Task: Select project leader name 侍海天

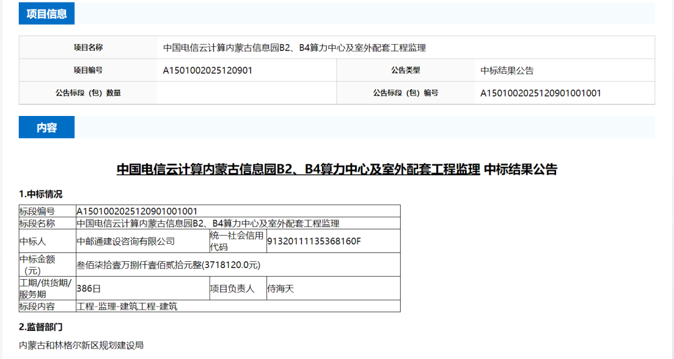Action: point(281,289)
